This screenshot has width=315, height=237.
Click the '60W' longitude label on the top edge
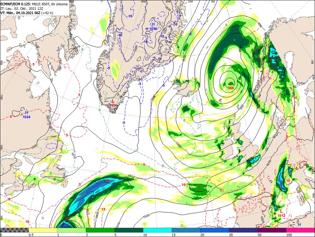coord(113,2)
